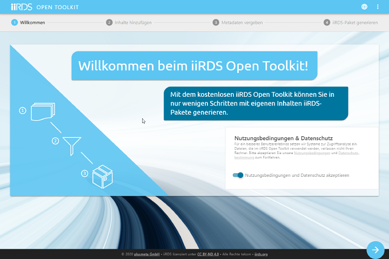Open the CC BY-ND 4.0 license link
The height and width of the screenshot is (259, 389).
208,254
